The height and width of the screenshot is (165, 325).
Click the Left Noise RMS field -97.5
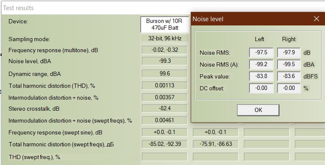click(x=261, y=53)
